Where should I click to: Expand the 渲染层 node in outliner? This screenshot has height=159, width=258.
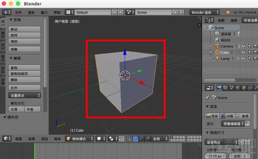[x=212, y=34]
